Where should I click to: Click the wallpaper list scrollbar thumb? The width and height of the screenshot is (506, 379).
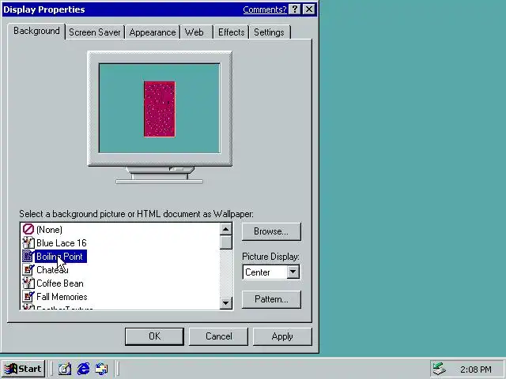(x=226, y=242)
